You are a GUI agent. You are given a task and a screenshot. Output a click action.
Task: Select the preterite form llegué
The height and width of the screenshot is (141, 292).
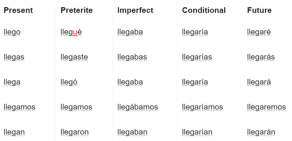point(71,32)
